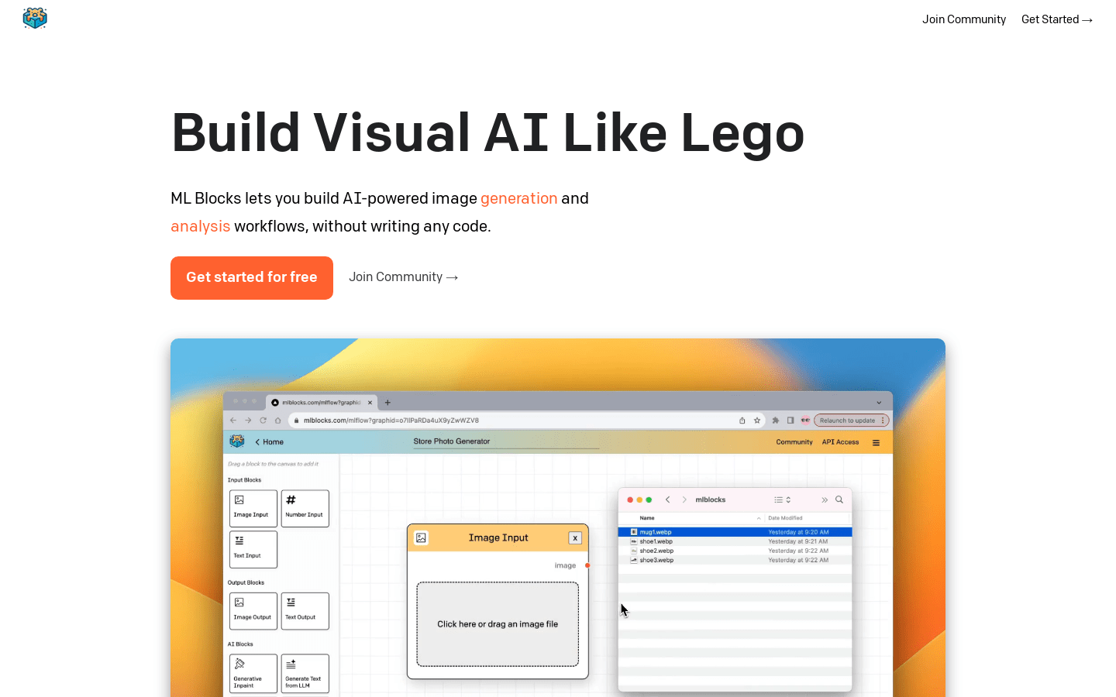Select the Text Input block
1116x697 pixels.
click(253, 550)
